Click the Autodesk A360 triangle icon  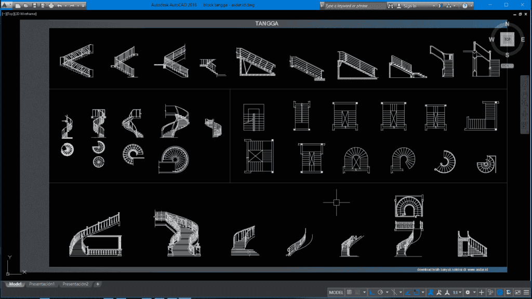[x=449, y=6]
